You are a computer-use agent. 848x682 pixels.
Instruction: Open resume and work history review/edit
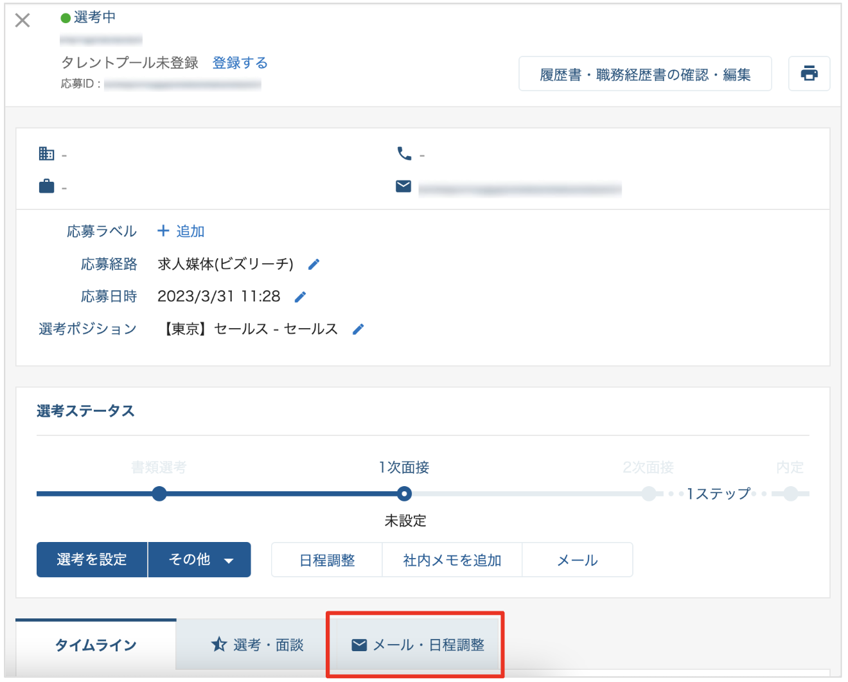coord(645,74)
